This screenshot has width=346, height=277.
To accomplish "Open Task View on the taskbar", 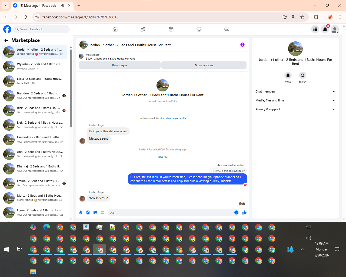I will point(19,249).
